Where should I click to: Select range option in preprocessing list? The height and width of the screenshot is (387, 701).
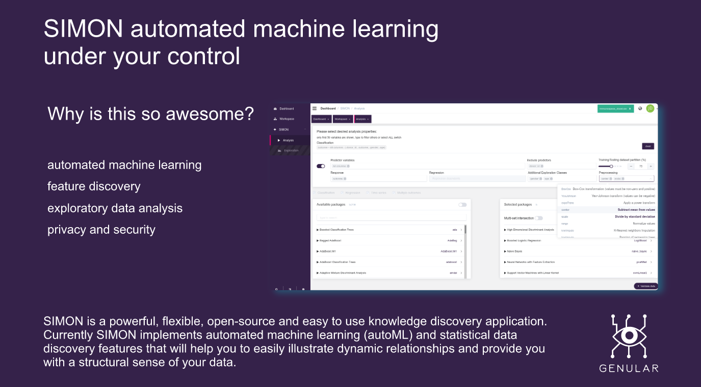pos(608,224)
